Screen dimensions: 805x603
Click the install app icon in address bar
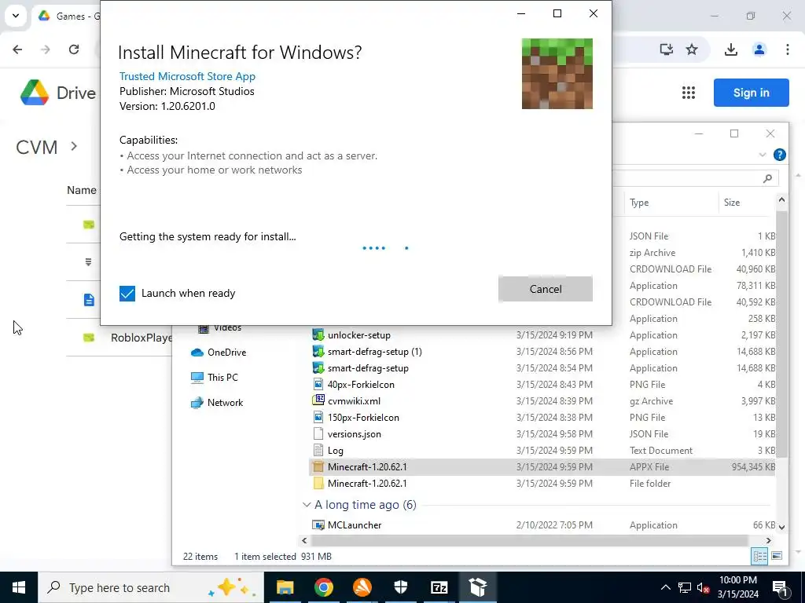pyautogui.click(x=667, y=49)
